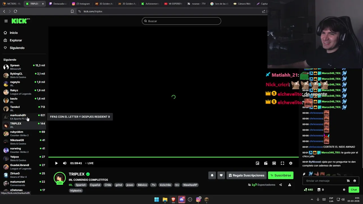Open rageylo channel
The image size is (363, 204).
point(24,84)
